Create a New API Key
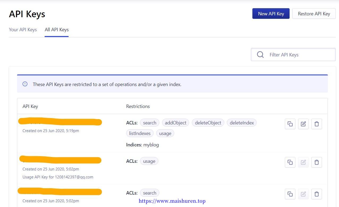Image resolution: width=339 pixels, height=207 pixels. 271,13
